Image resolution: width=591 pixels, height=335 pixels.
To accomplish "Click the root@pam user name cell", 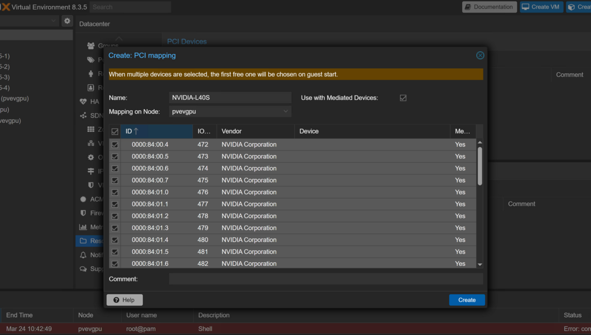I will click(141, 328).
